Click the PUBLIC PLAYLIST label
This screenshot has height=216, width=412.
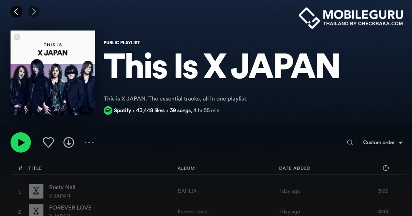(x=122, y=43)
